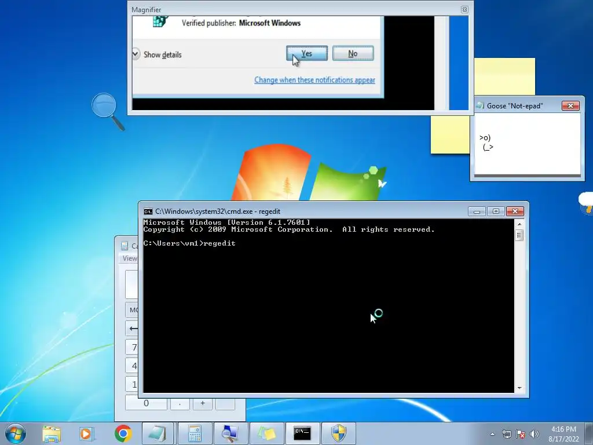Click inside the Goose Not-epad text area
The width and height of the screenshot is (593, 445).
point(527,144)
